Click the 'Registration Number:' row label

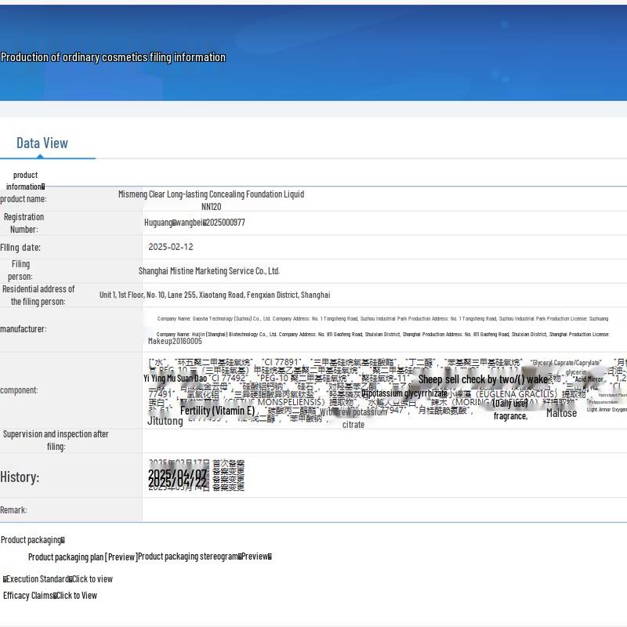tap(24, 223)
